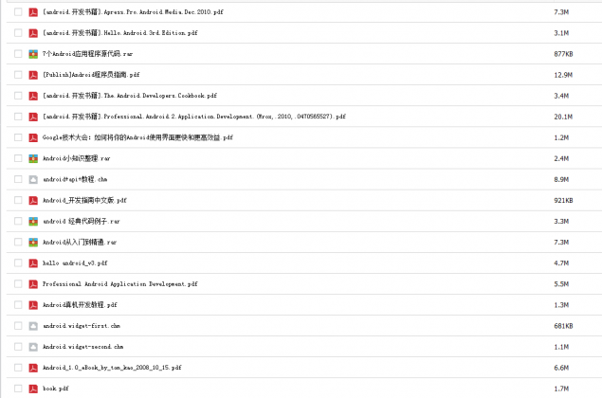Click the RAR icon for Android从入门到精通.rar

pos(33,243)
